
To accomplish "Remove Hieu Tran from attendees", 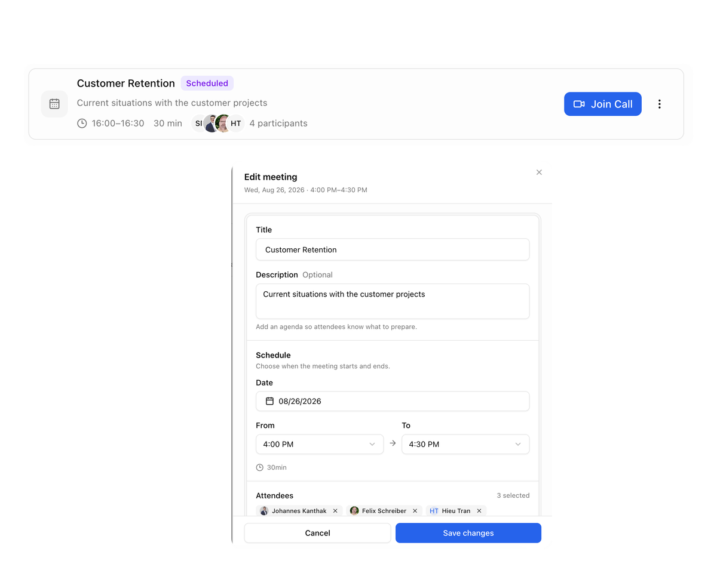I will [x=479, y=511].
